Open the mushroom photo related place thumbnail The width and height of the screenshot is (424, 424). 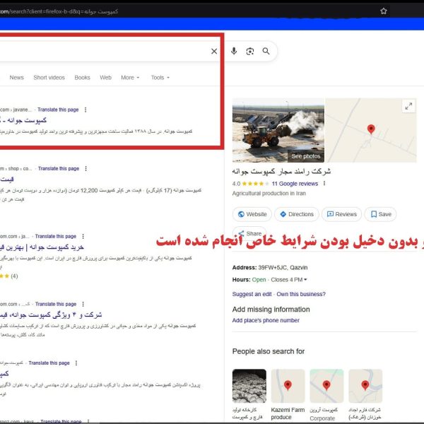pos(249,386)
